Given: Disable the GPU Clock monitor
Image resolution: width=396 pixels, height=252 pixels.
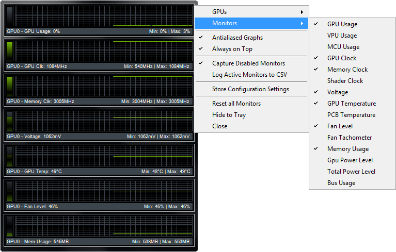Looking at the screenshot, I should click(352, 58).
